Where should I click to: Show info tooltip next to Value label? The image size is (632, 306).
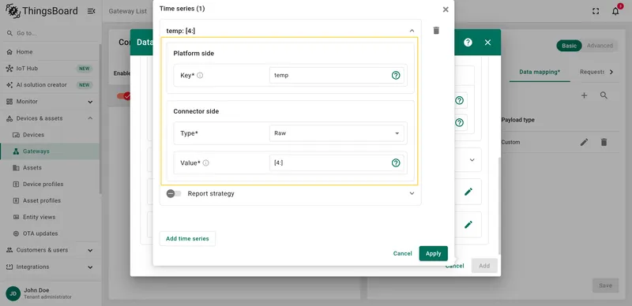[206, 163]
